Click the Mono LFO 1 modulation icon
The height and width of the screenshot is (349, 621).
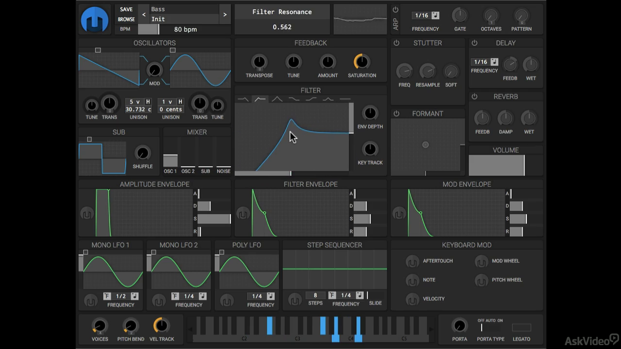point(91,301)
